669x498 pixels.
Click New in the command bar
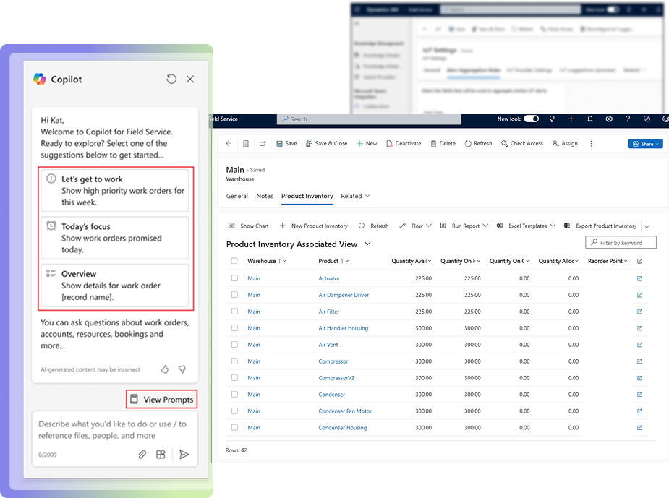click(367, 144)
